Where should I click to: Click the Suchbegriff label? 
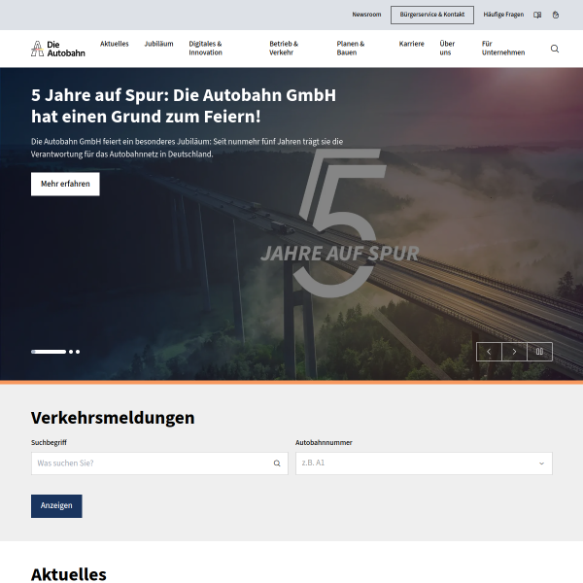coord(50,442)
